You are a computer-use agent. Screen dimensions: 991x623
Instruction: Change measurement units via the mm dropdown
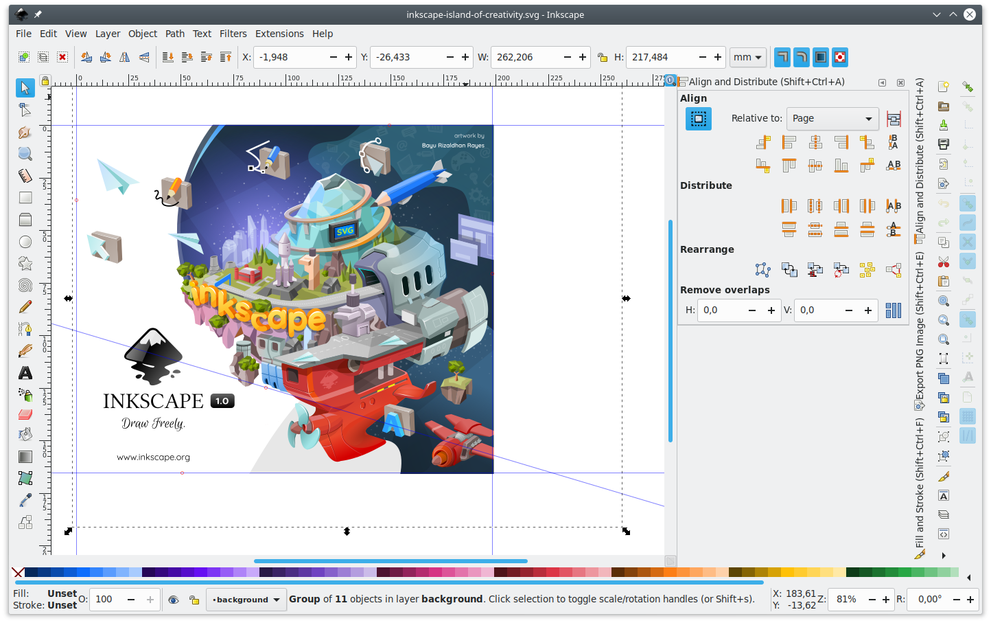[x=747, y=57]
